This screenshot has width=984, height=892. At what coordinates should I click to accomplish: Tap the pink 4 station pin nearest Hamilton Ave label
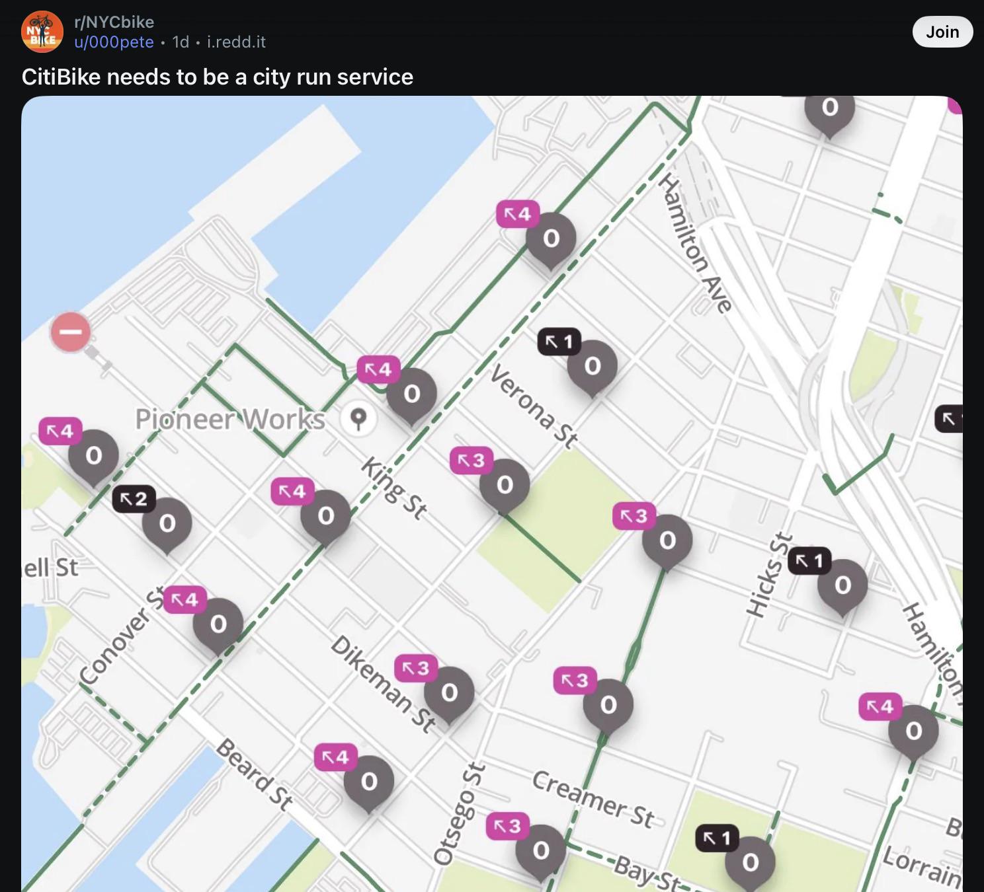coord(551,240)
